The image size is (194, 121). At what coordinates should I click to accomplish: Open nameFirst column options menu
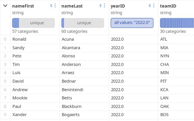tap(55, 6)
